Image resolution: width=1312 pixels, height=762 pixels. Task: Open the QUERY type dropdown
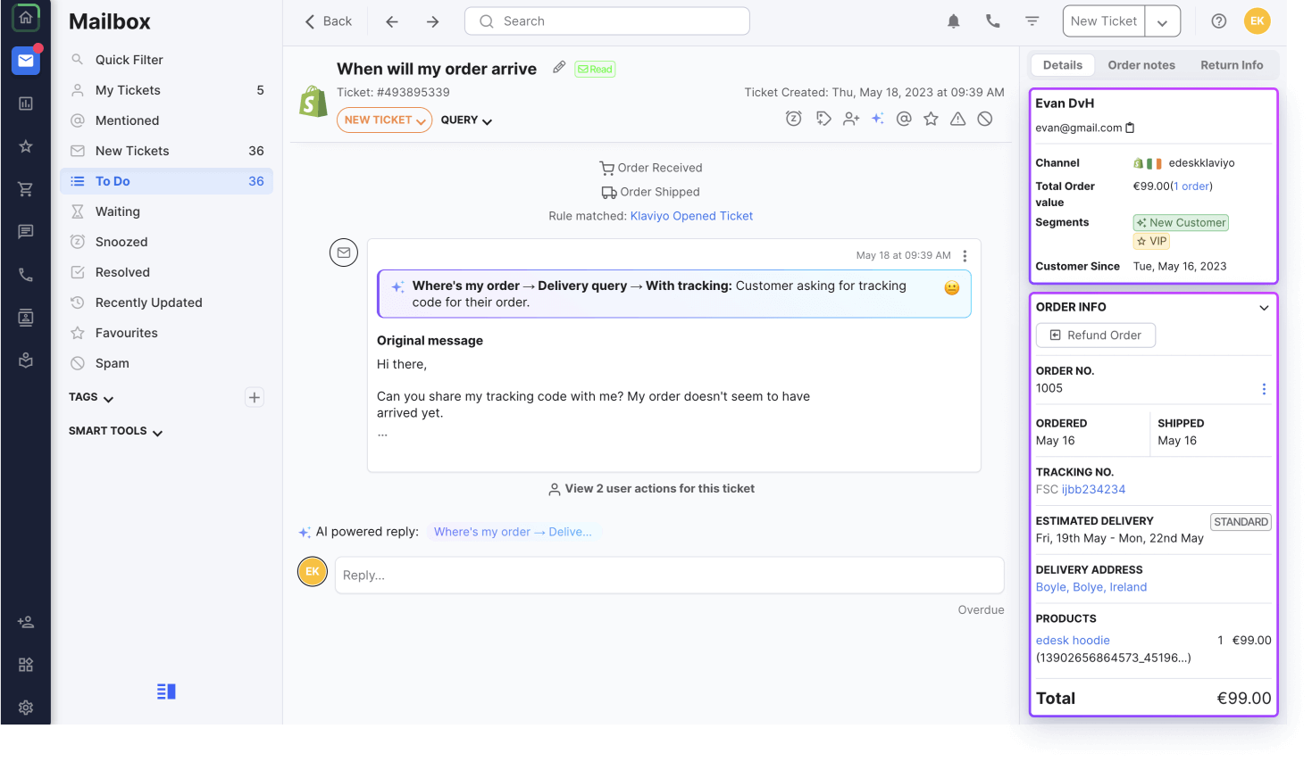(x=466, y=120)
